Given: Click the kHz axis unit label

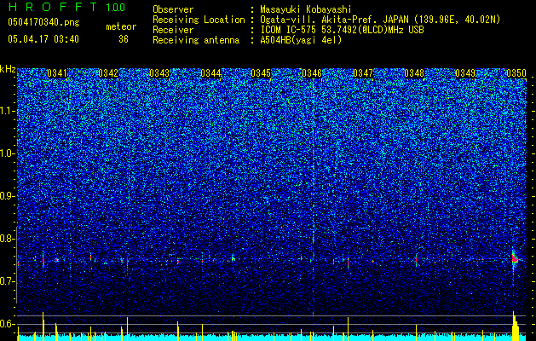Looking at the screenshot, I should [8, 69].
